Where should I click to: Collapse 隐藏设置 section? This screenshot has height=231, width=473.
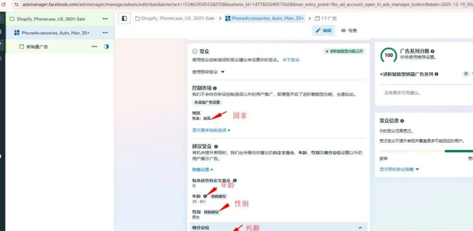coord(202,169)
